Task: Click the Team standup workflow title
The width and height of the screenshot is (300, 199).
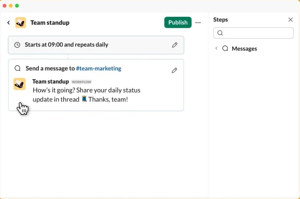Action: pyautogui.click(x=50, y=23)
